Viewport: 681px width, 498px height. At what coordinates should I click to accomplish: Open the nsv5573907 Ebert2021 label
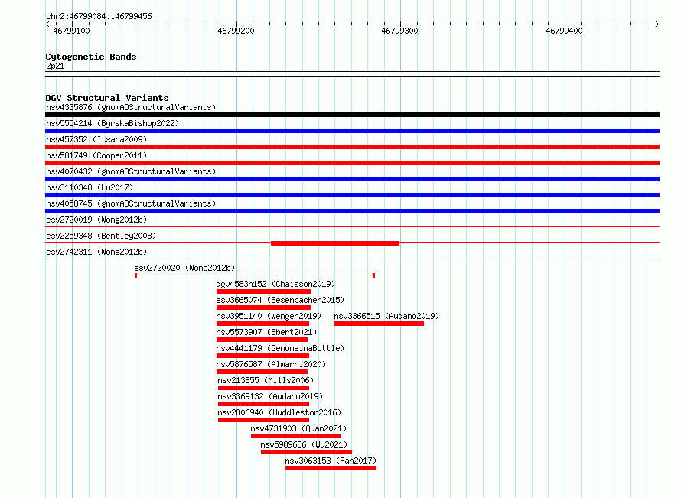point(267,332)
